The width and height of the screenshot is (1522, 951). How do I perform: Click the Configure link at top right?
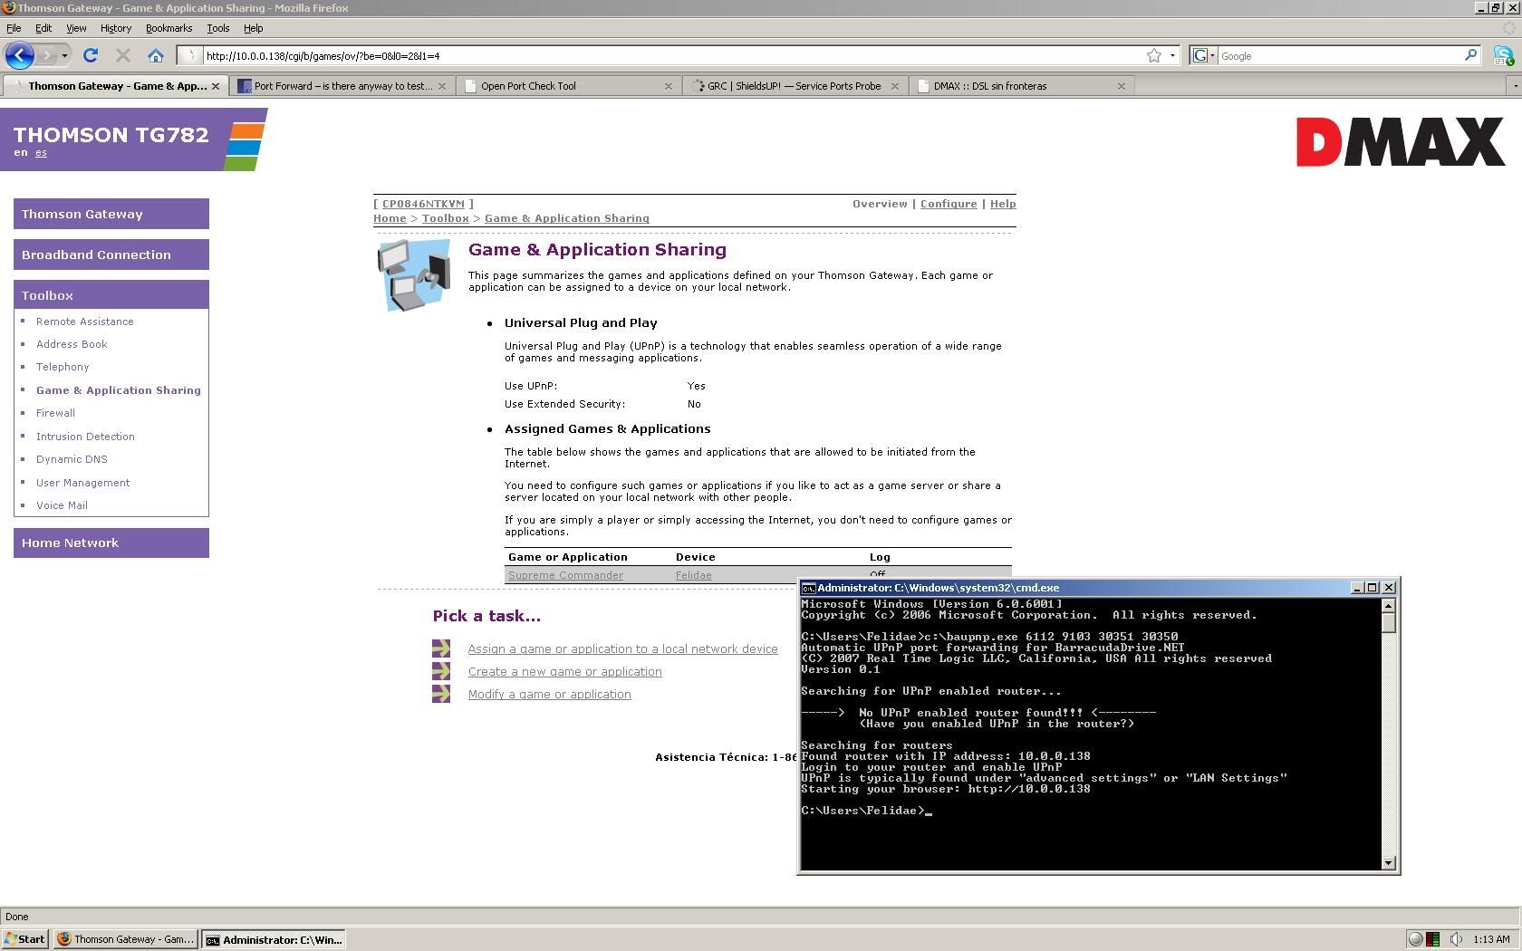(948, 204)
